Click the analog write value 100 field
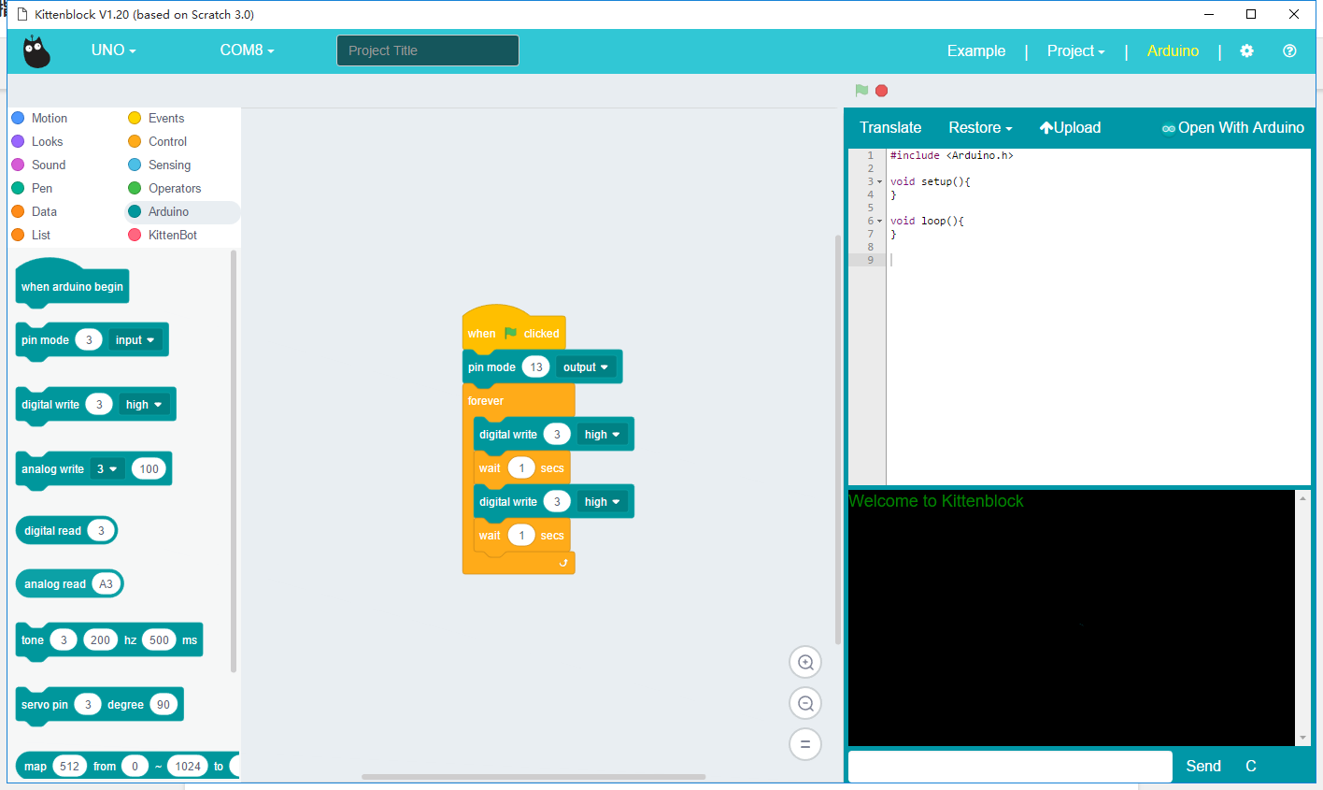This screenshot has height=790, width=1323. 149,469
